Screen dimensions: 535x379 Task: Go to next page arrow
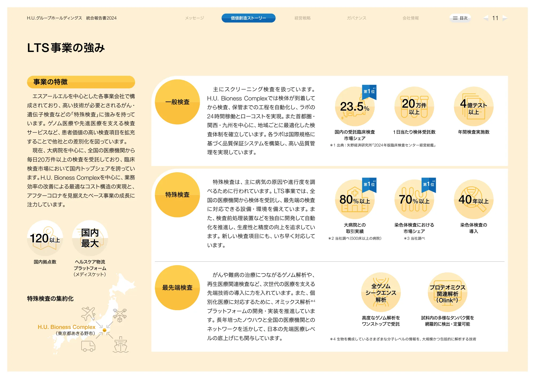pyautogui.click(x=505, y=18)
